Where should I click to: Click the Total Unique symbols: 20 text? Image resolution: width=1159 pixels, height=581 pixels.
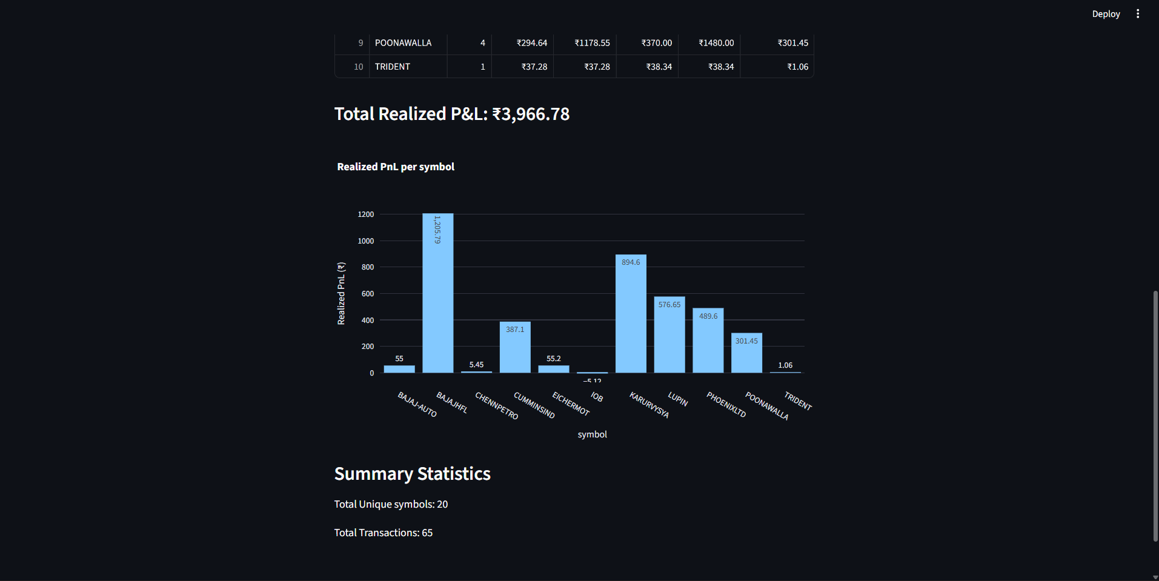pos(390,504)
